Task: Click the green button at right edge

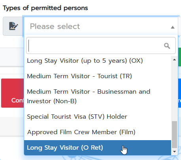Action: tap(179, 57)
